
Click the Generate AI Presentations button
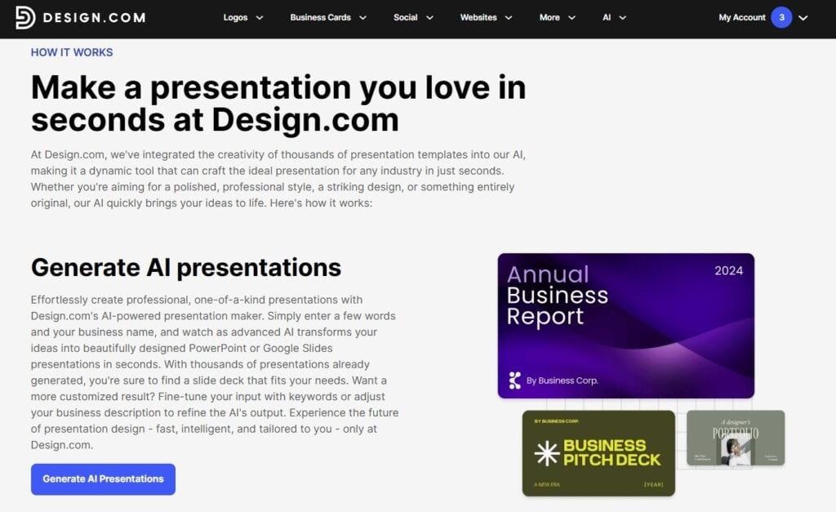(103, 479)
